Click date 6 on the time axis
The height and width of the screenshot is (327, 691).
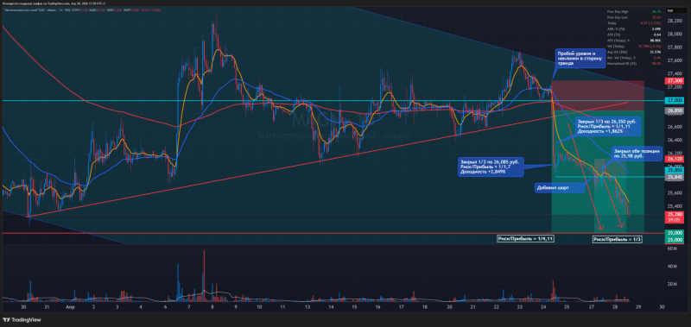click(164, 307)
